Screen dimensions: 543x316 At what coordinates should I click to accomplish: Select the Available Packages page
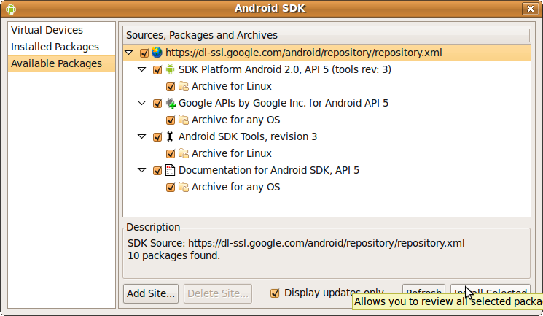(62, 63)
